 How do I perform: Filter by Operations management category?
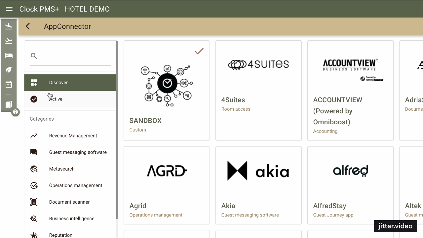(70, 185)
